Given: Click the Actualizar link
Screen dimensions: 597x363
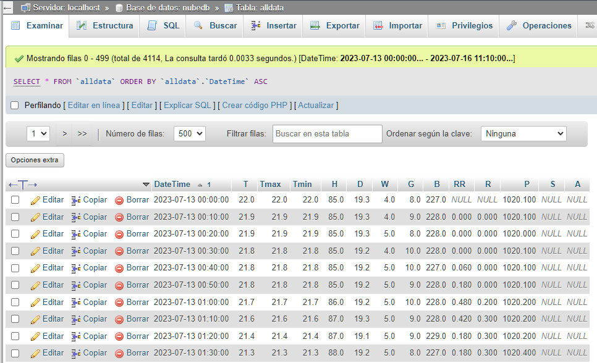Looking at the screenshot, I should click(x=316, y=106).
